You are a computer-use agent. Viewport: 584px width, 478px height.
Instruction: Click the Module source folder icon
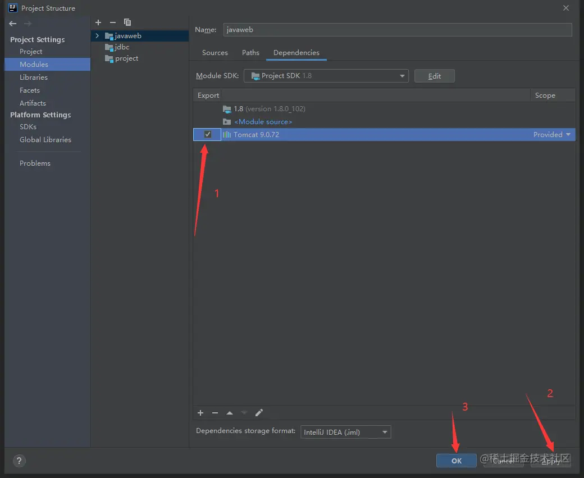click(227, 122)
